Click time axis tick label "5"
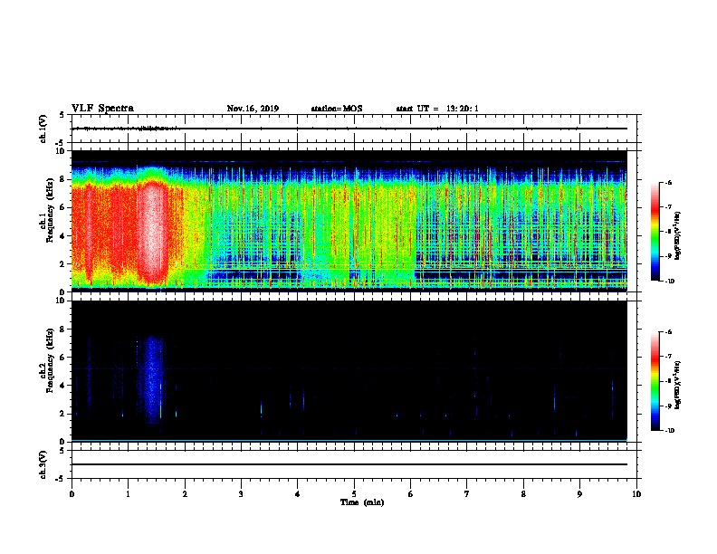The image size is (717, 554). [354, 494]
